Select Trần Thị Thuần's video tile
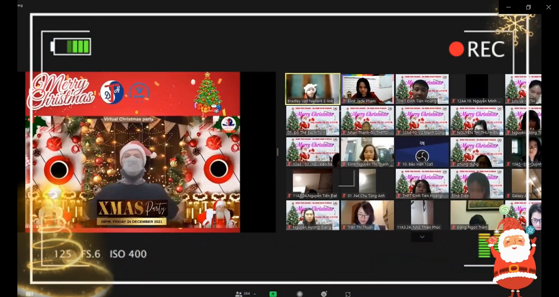Image resolution: width=559 pixels, height=297 pixels. pyautogui.click(x=367, y=215)
